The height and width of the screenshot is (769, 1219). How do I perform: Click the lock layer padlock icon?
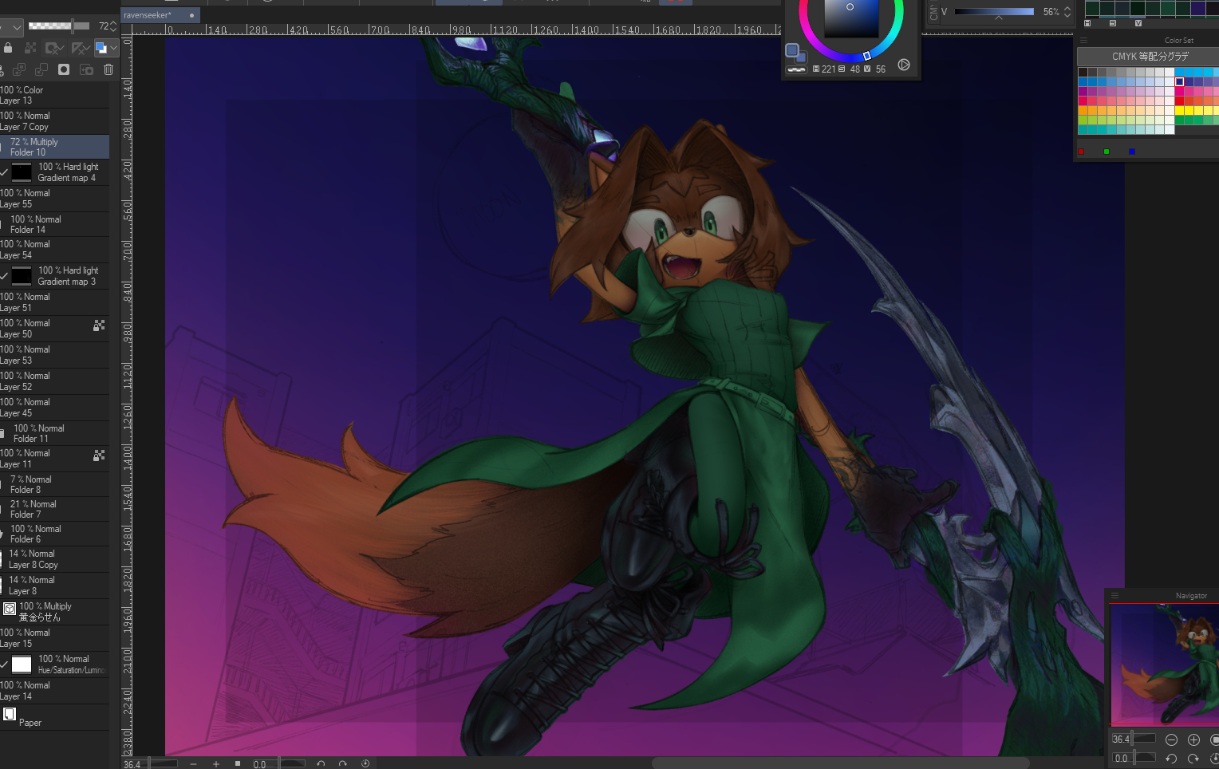pyautogui.click(x=8, y=48)
